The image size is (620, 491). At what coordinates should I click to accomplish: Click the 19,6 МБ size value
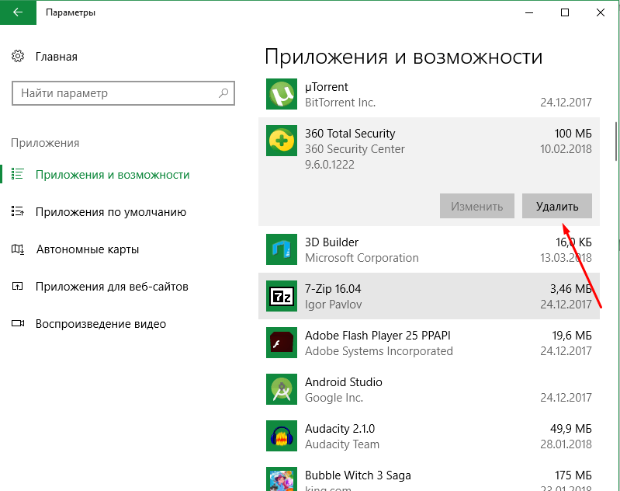572,336
